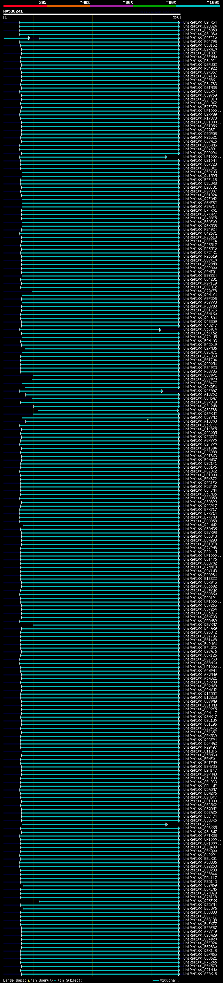This screenshot has height=983, width=223.
Task: Select hit label UniRef100_P28844
Action: tap(200, 874)
